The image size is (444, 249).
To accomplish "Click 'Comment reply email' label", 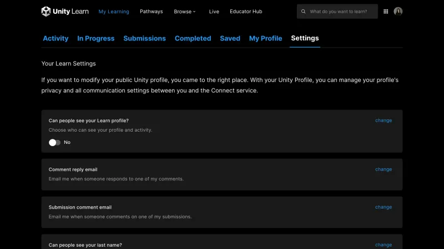I will coord(73,169).
